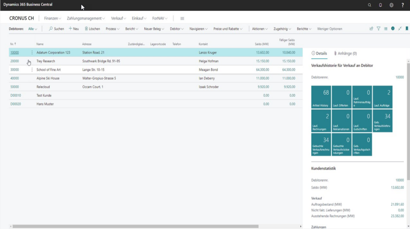
Task: Open the Zugehörig menu
Action: click(282, 29)
